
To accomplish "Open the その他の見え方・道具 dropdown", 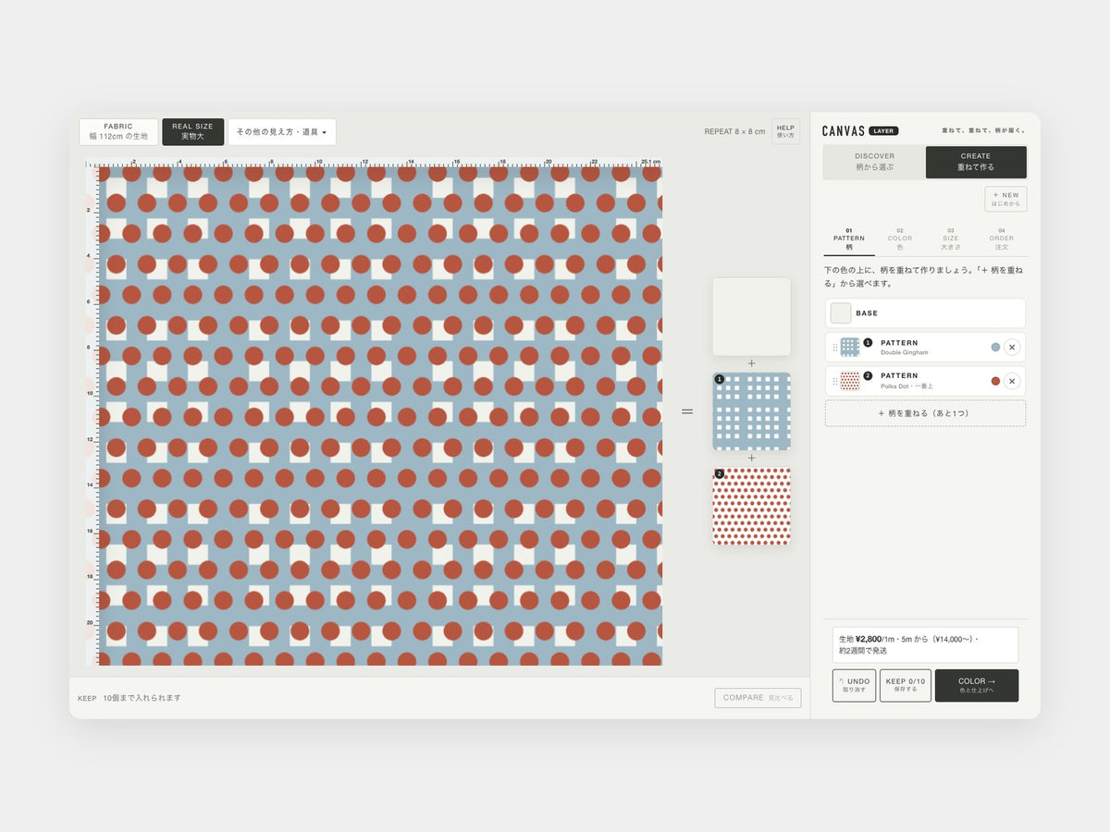I will click(281, 132).
